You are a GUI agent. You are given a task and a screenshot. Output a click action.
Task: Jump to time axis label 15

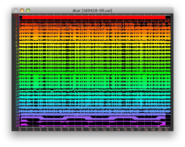click(125, 130)
